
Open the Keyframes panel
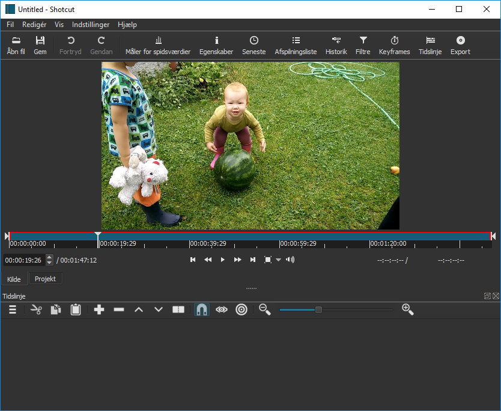(394, 45)
